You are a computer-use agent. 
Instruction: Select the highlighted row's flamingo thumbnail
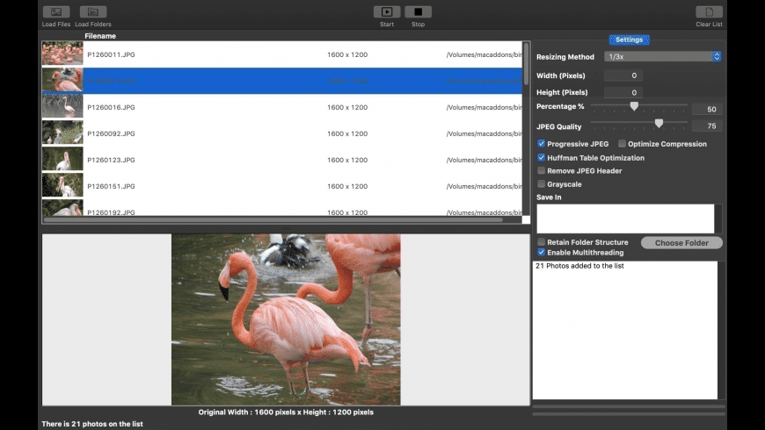pos(62,80)
